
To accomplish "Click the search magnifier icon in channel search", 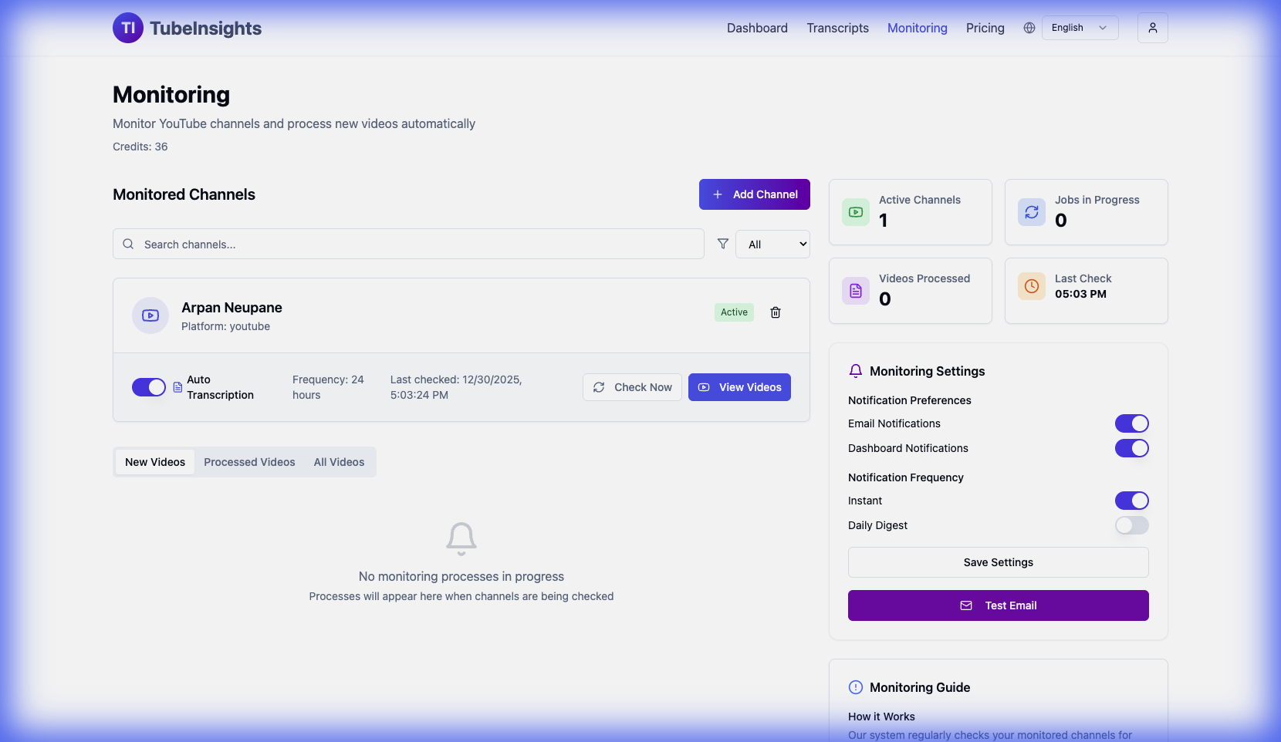I will click(x=128, y=244).
